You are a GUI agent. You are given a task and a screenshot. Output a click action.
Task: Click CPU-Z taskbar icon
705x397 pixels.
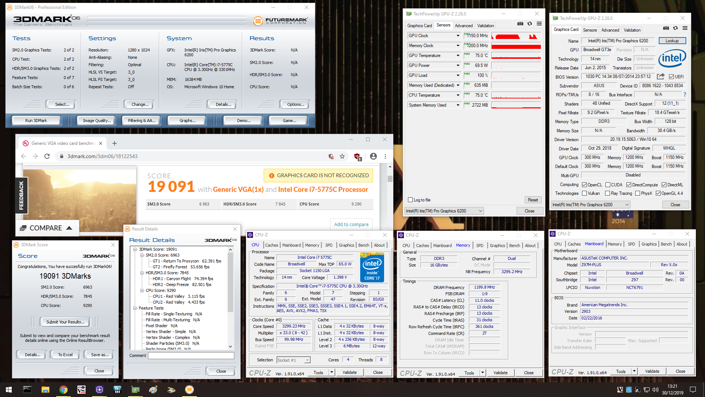100,390
